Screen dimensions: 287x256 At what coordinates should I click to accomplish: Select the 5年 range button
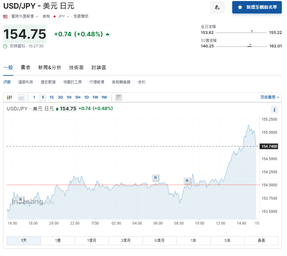point(227,240)
